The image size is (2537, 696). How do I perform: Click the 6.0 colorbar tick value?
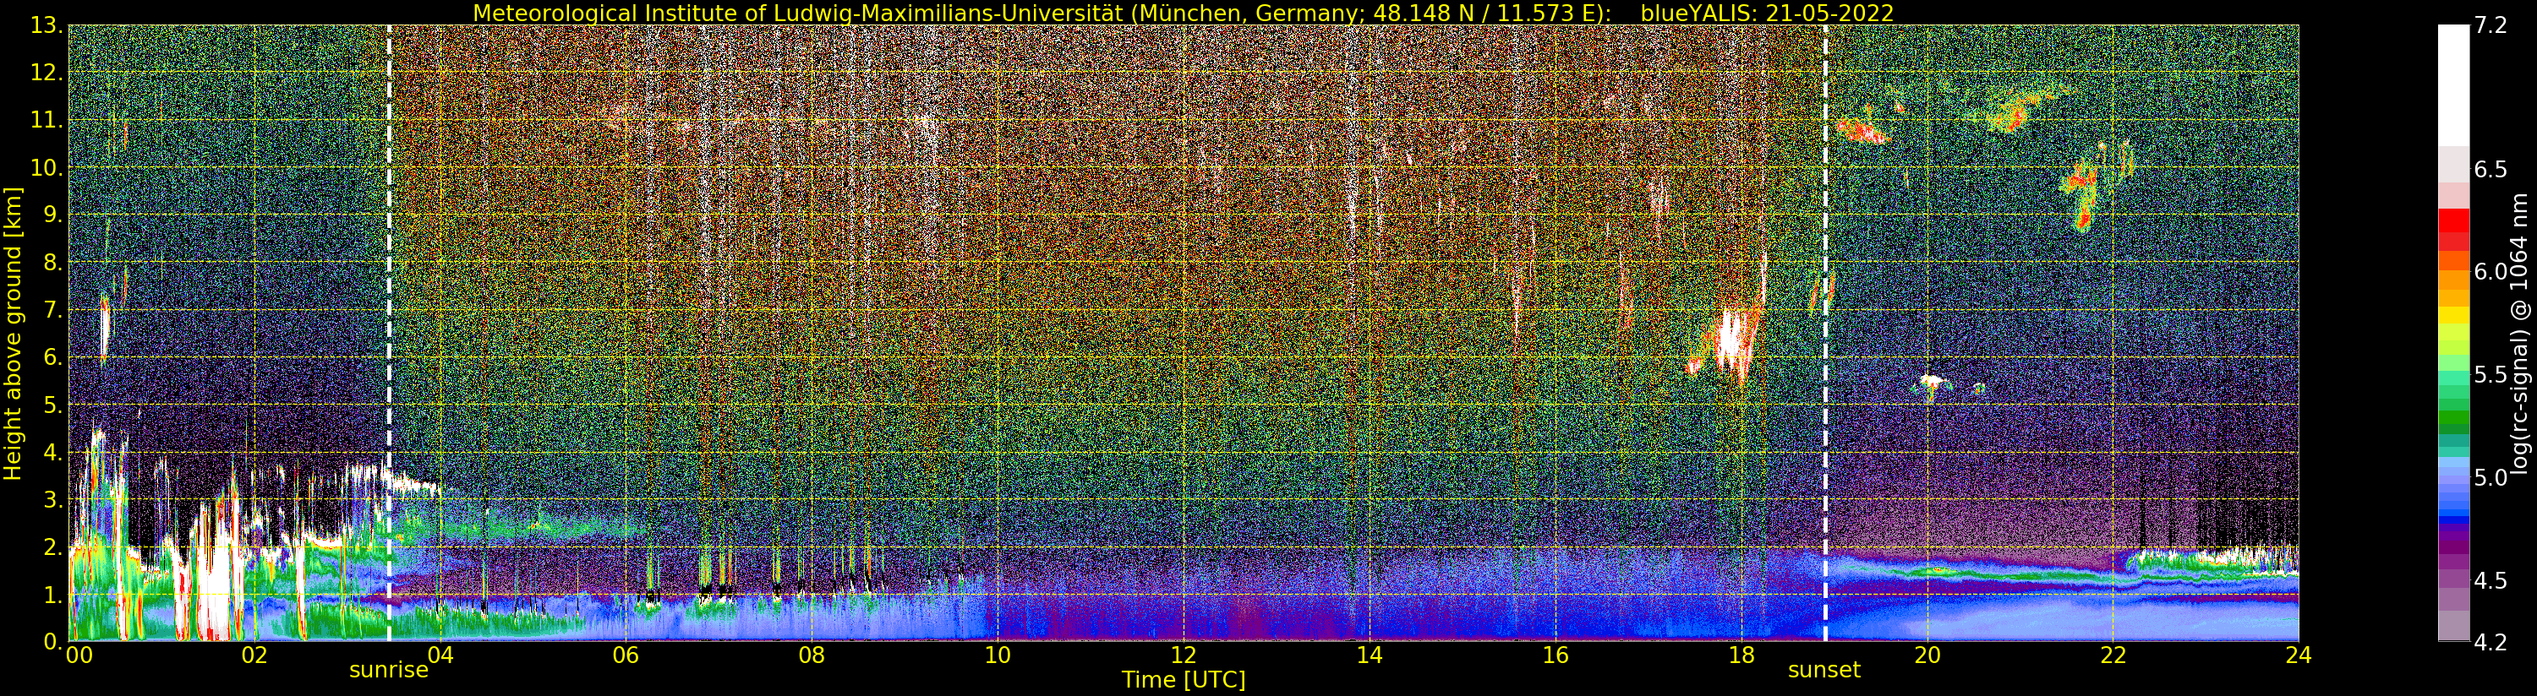coord(2490,272)
